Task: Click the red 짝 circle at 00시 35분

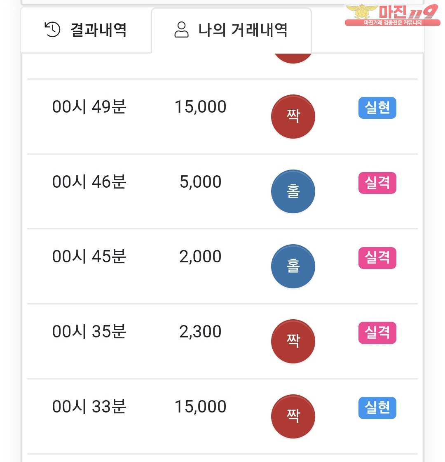Action: click(293, 342)
